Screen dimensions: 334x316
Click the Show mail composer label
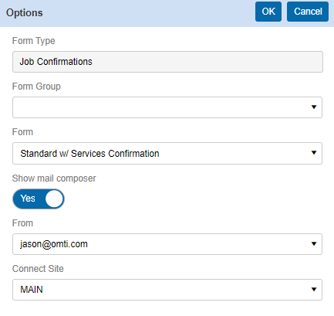[54, 178]
